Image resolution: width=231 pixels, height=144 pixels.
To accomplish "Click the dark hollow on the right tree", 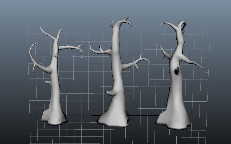I will 177,71.
